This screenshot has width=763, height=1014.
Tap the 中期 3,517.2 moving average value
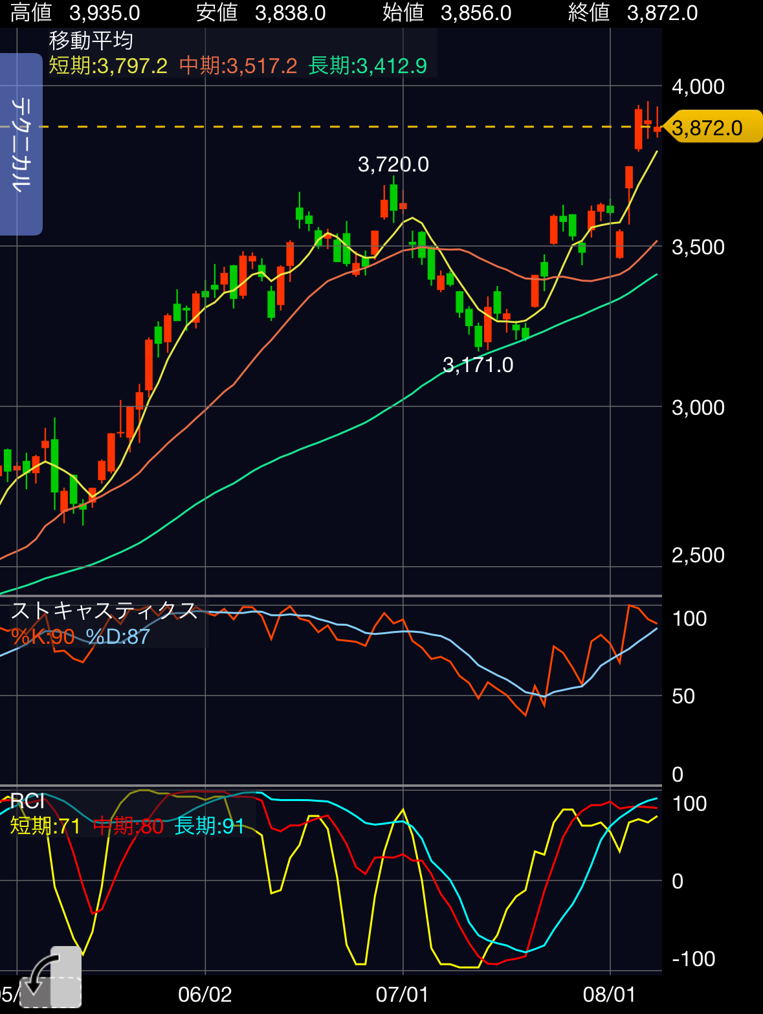[238, 66]
